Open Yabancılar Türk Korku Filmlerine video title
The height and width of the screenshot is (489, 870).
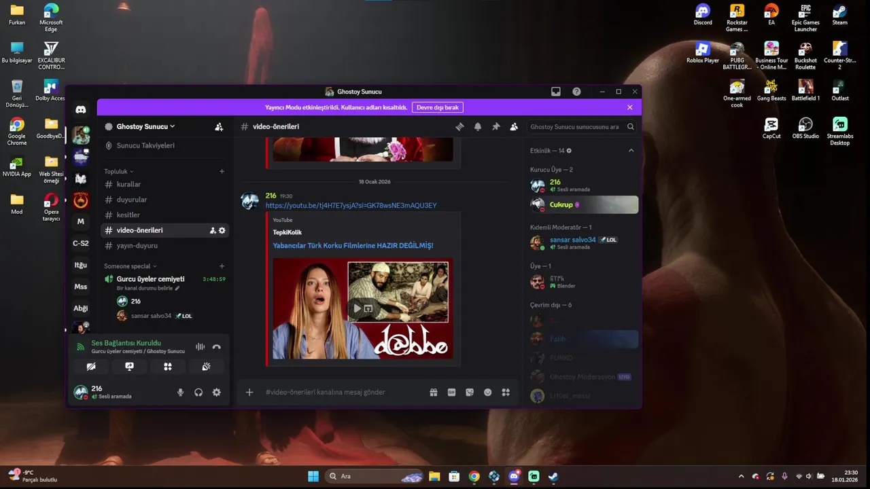point(353,246)
